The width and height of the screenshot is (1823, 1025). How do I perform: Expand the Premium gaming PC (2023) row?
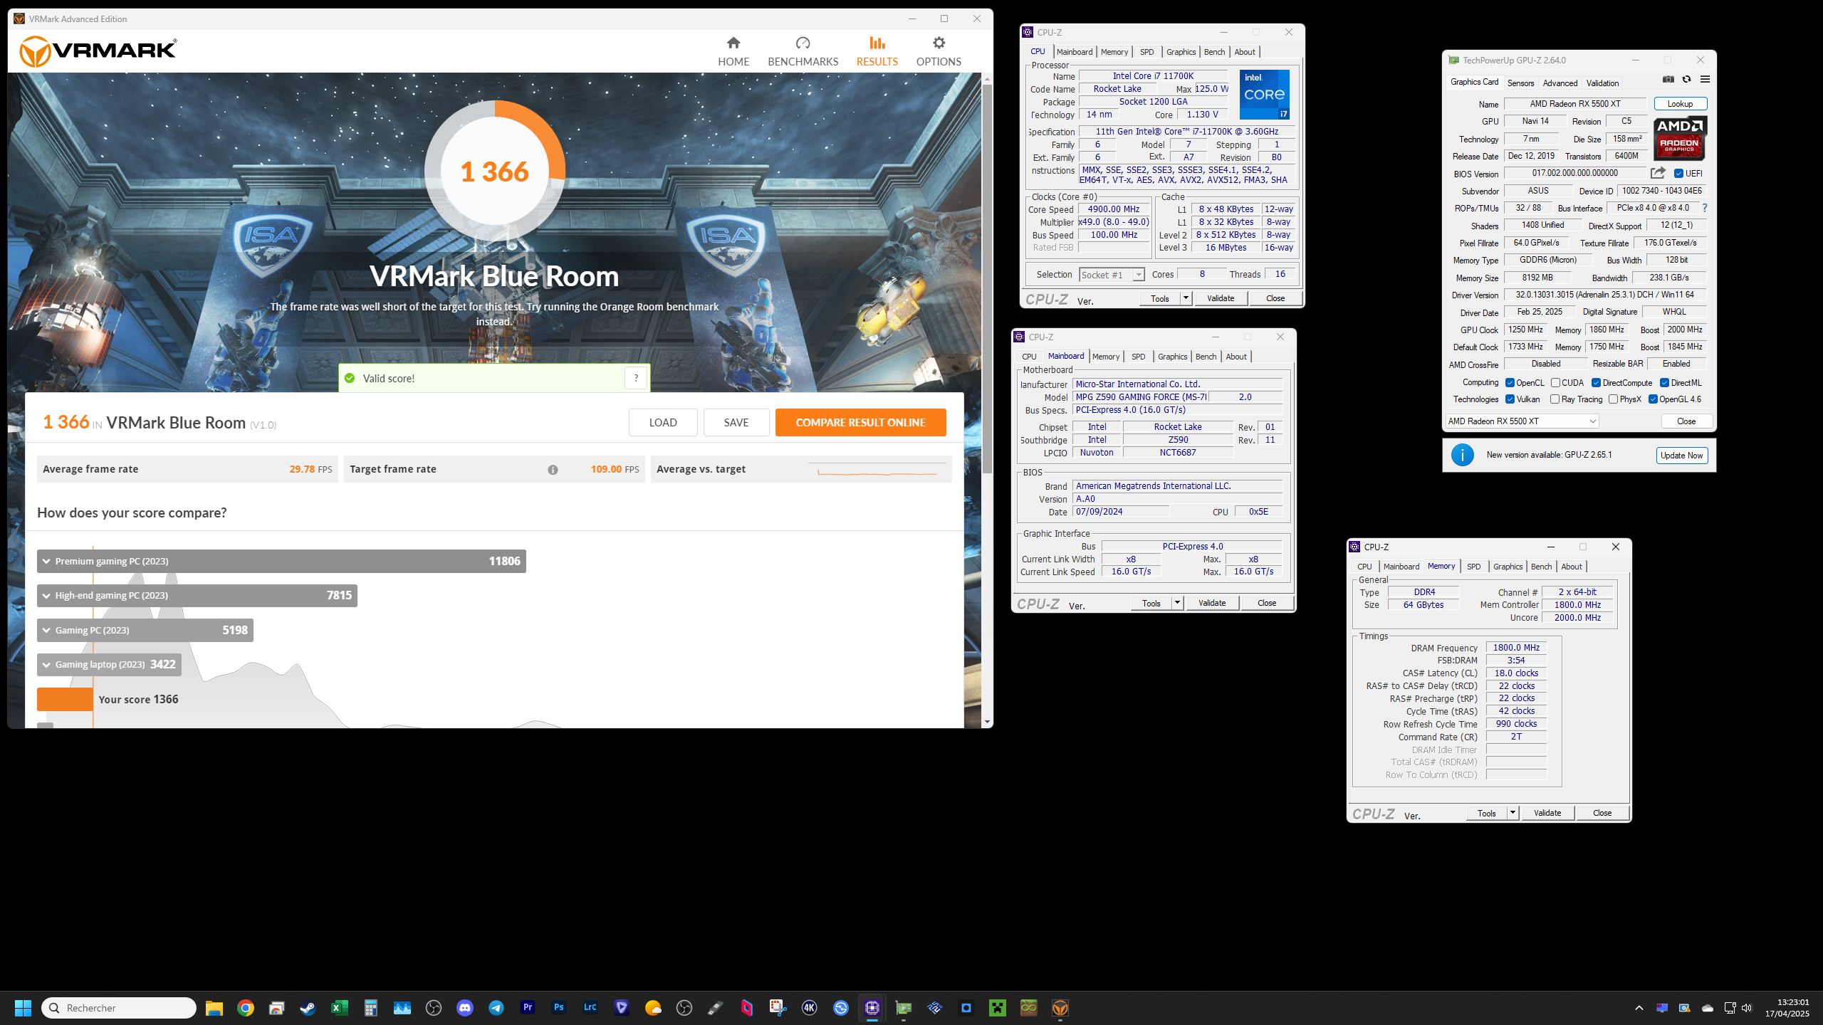coord(281,561)
